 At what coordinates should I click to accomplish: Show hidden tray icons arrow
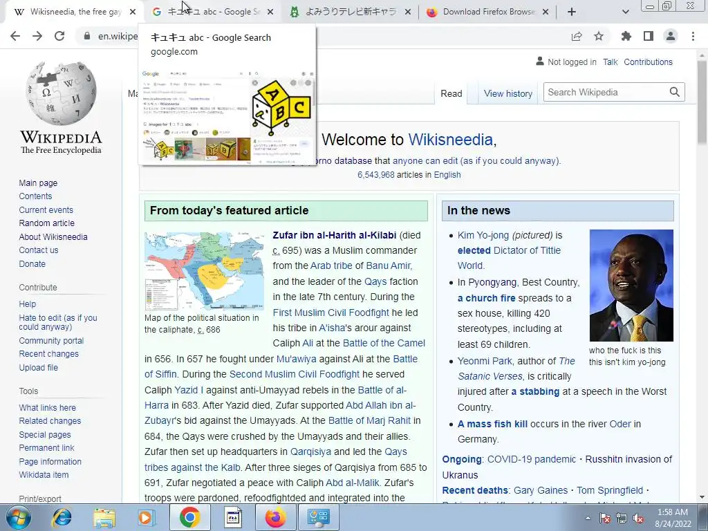click(x=588, y=519)
